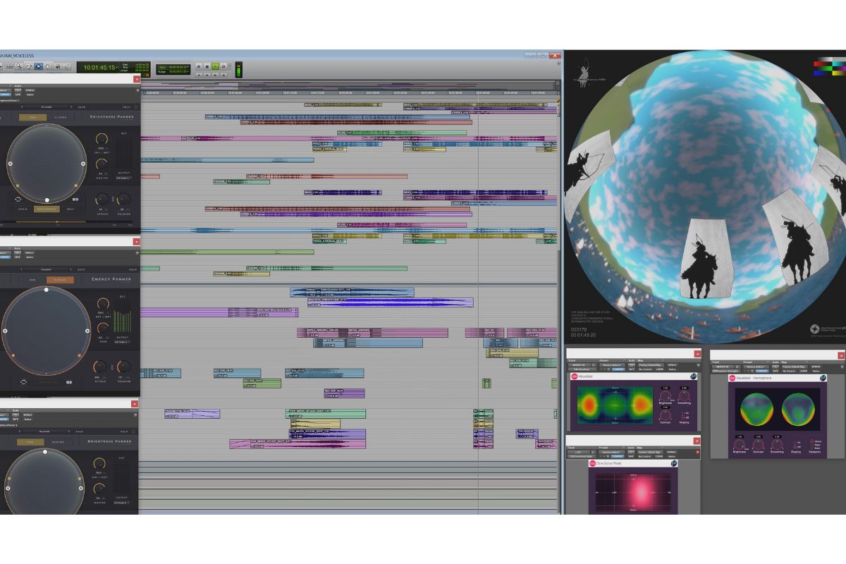Image resolution: width=846 pixels, height=564 pixels.
Task: Flip the Shaping switch in Visualiser - Hemisphere
Action: pos(795,446)
